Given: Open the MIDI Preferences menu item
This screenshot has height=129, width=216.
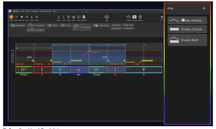Looking at the screenshot, I should (x=46, y=11).
